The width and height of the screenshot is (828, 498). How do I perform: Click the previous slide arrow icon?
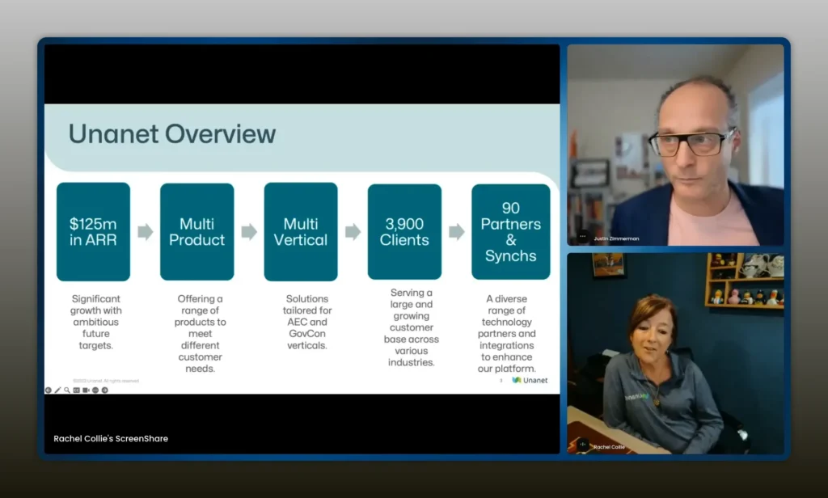click(x=48, y=390)
